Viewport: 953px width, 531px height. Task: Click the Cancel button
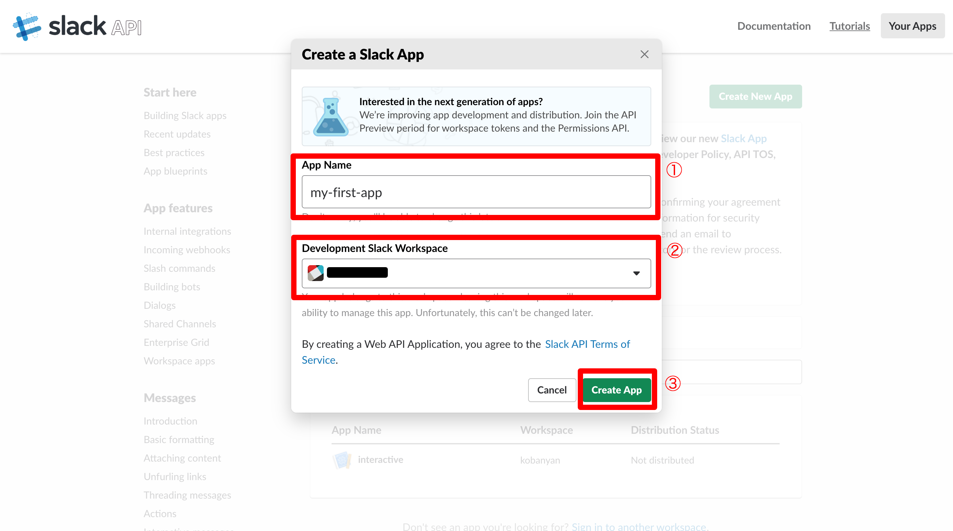pyautogui.click(x=552, y=389)
